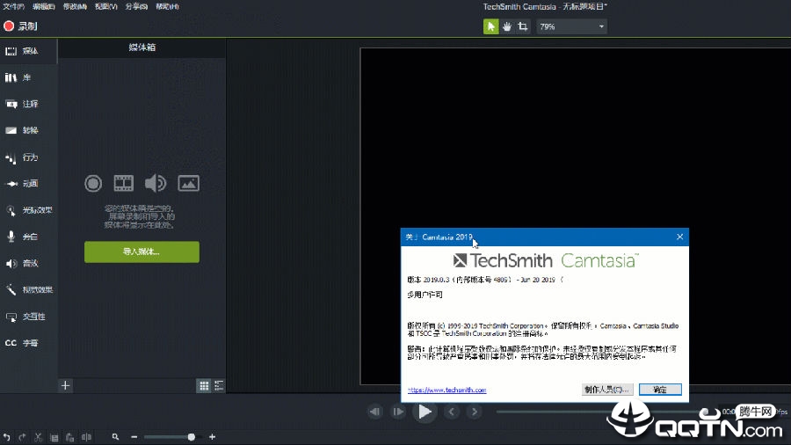
Task: Open the techsmith.com link in About dialog
Action: point(447,390)
